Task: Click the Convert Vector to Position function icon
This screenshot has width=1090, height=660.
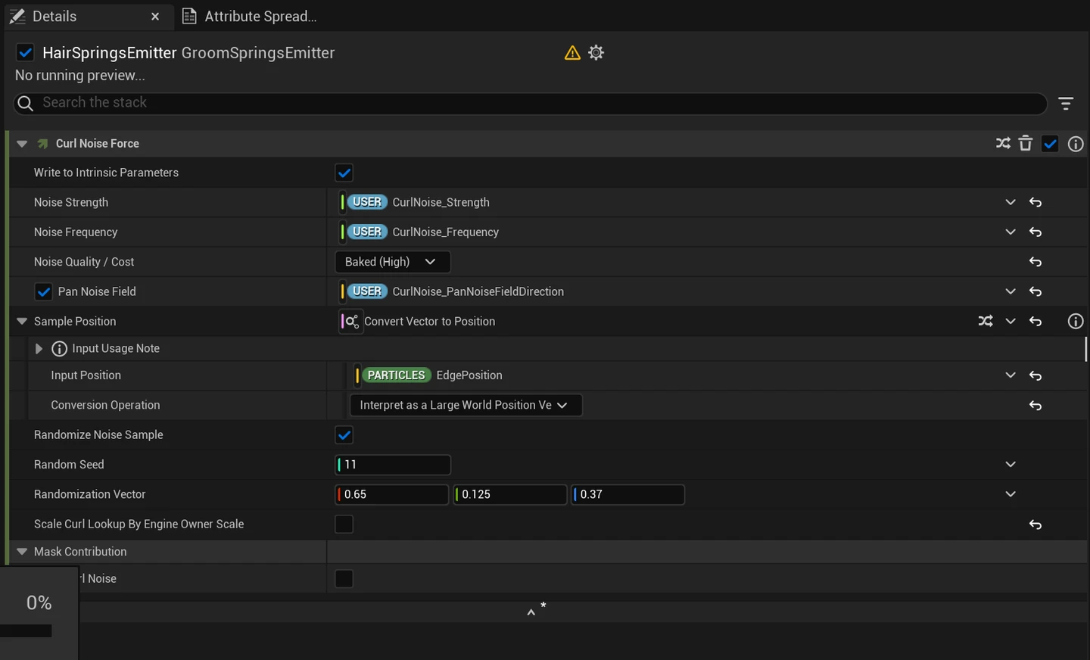Action: 351,322
